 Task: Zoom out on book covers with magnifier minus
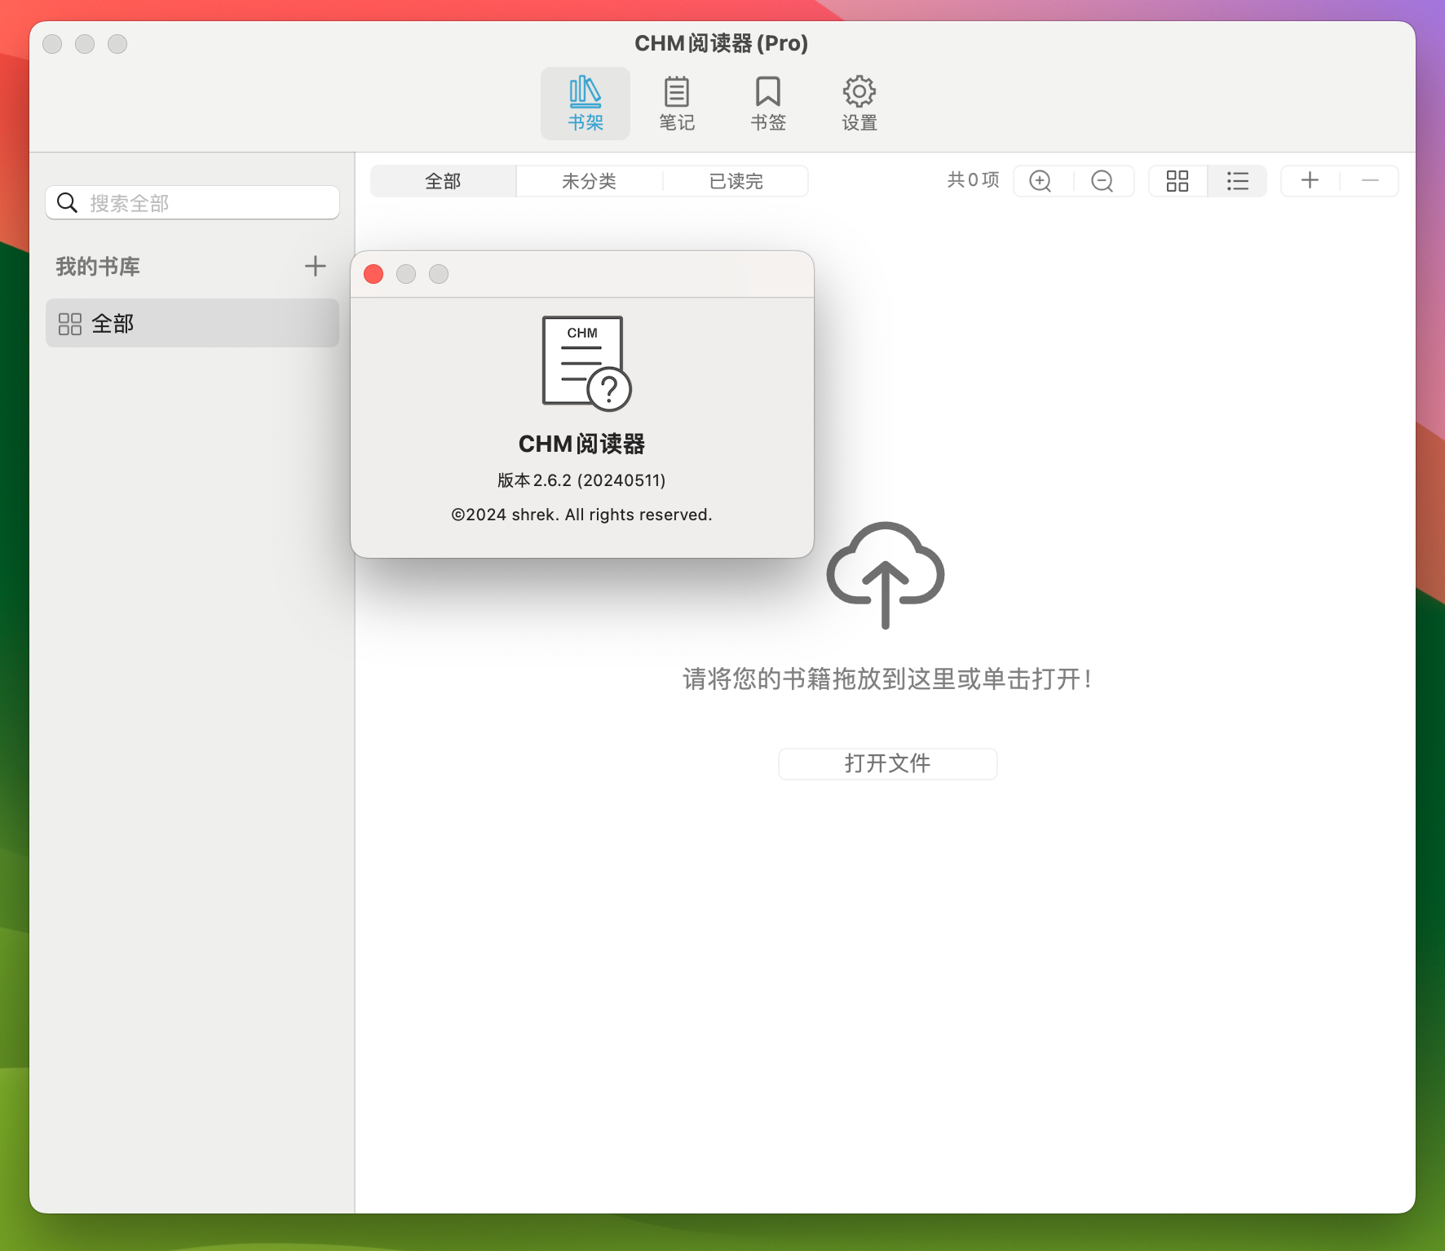(x=1103, y=181)
